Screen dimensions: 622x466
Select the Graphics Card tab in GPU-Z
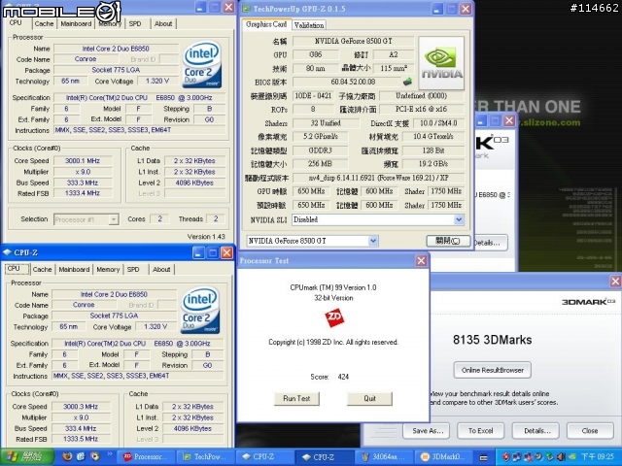[x=266, y=24]
